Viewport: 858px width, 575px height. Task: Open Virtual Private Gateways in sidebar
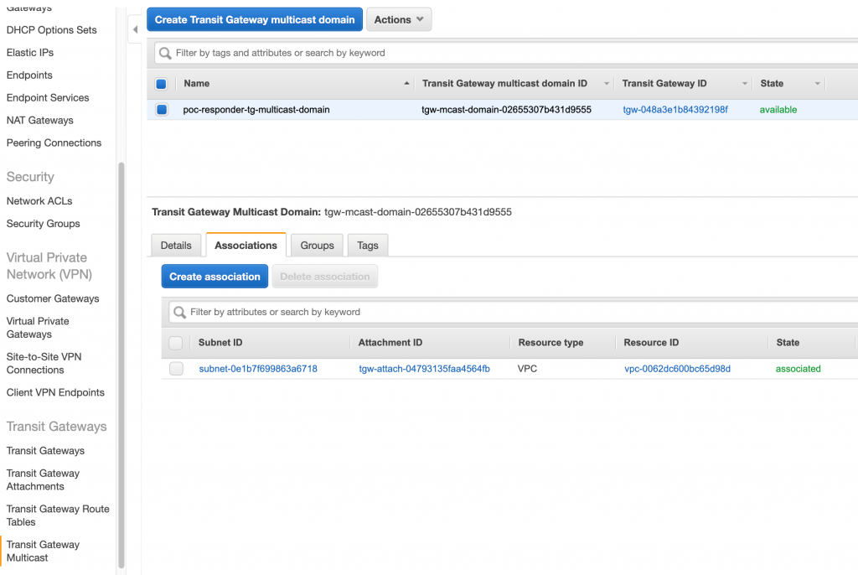[x=38, y=328]
